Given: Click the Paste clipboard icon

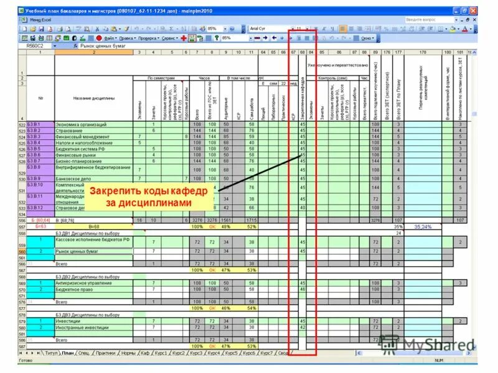Looking at the screenshot, I should (x=114, y=29).
